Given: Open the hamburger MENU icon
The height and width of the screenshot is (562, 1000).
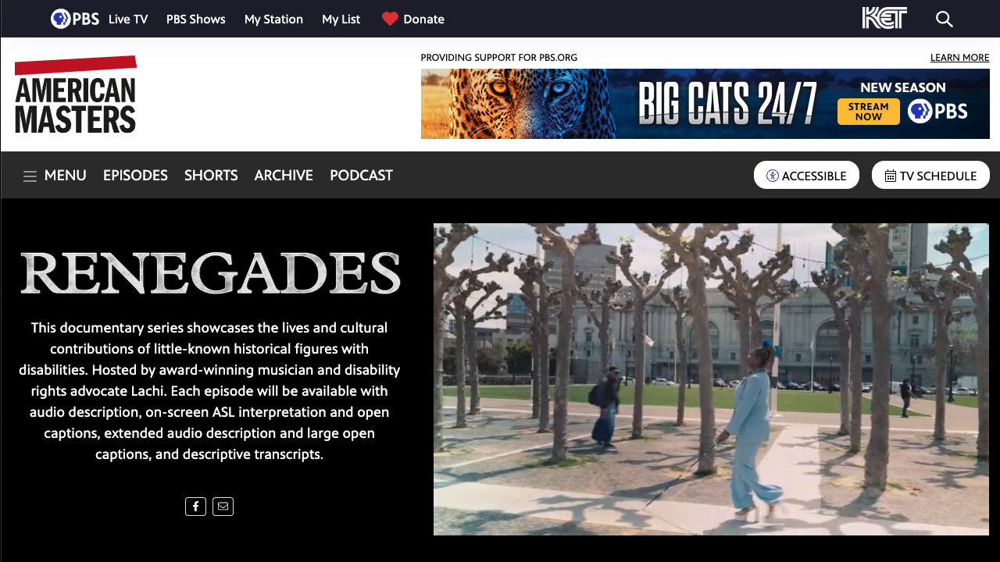Looking at the screenshot, I should point(30,176).
